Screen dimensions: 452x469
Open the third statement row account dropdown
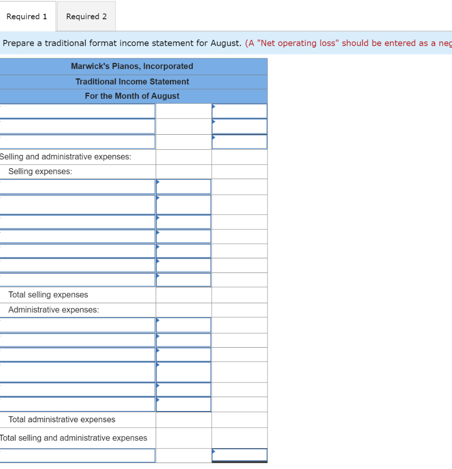click(78, 142)
